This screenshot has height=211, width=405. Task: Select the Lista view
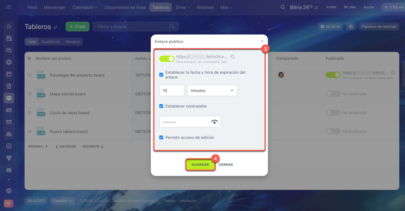click(x=32, y=42)
